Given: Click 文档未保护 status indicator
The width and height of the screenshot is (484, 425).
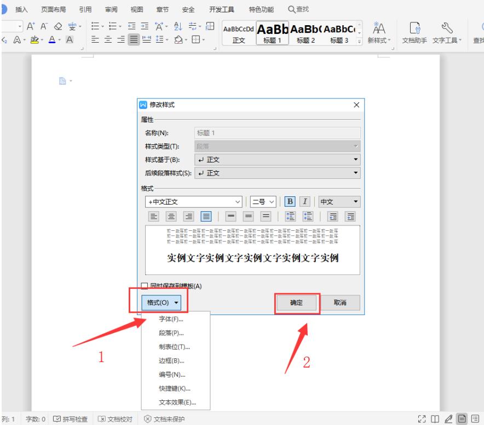Looking at the screenshot, I should coord(164,420).
